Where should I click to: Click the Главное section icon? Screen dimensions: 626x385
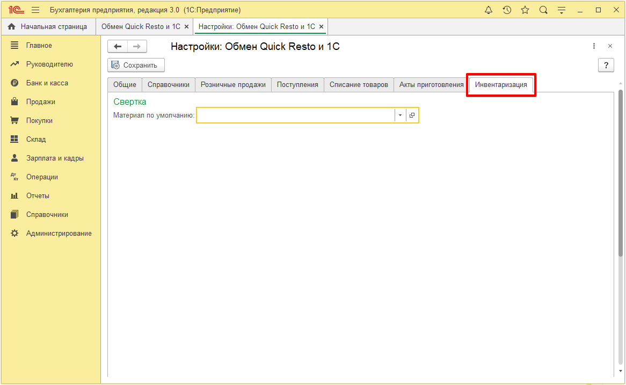point(14,46)
